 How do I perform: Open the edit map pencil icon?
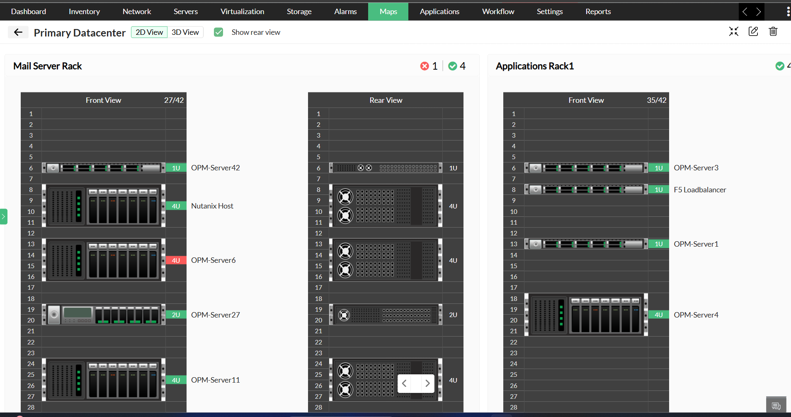click(x=753, y=32)
